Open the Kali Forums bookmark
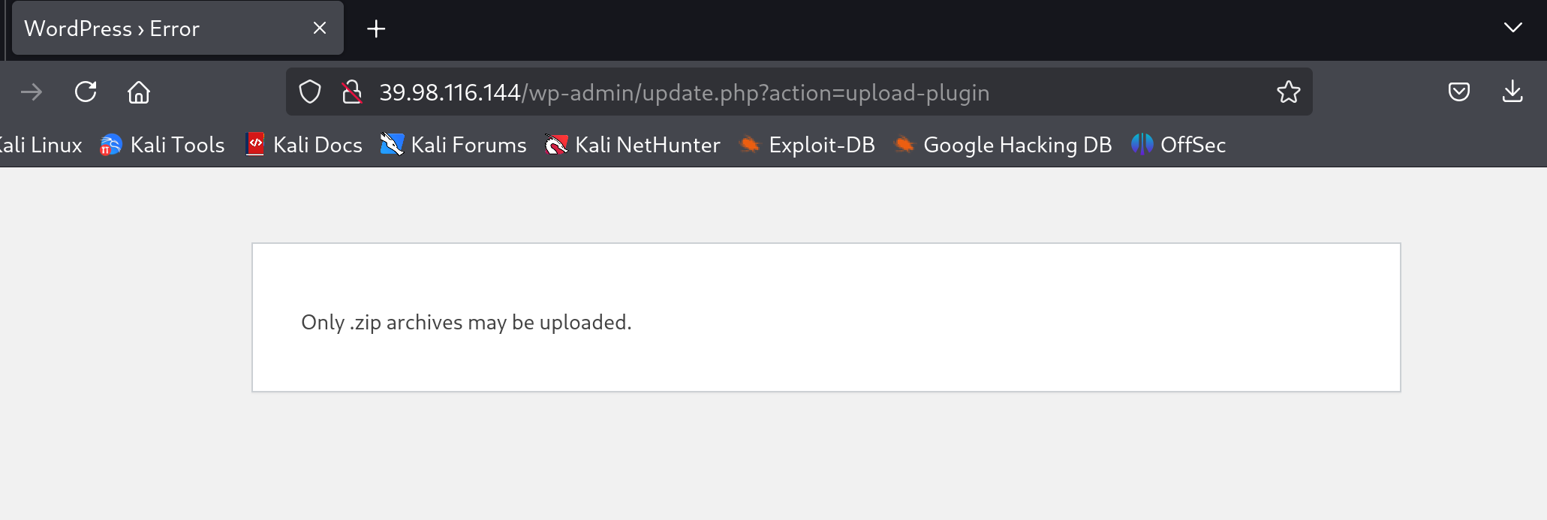The image size is (1547, 520). point(453,145)
